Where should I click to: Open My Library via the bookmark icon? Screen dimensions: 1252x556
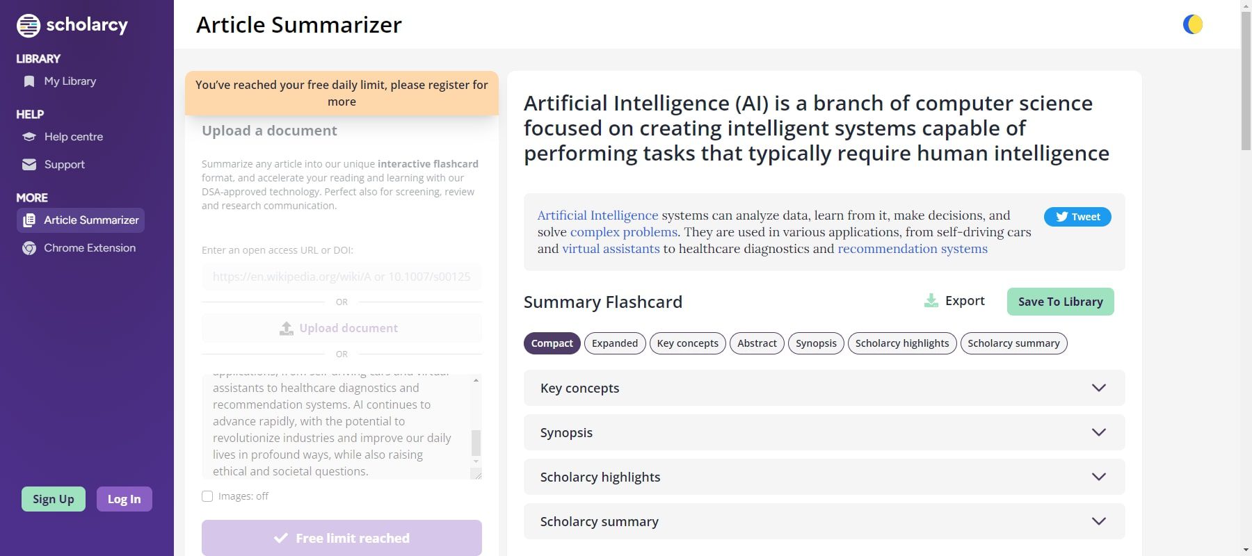[28, 81]
